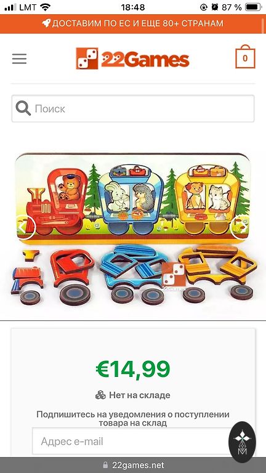Click the Поиск search field

coord(133,108)
